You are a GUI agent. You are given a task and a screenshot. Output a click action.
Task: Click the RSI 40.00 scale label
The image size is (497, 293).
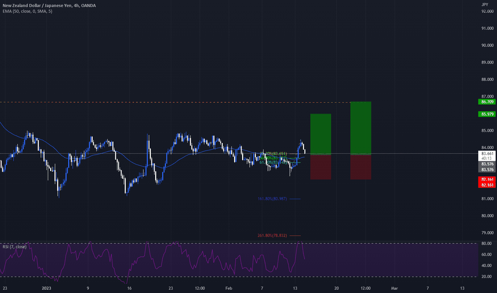[486, 266]
